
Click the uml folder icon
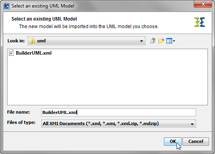[x=32, y=41]
